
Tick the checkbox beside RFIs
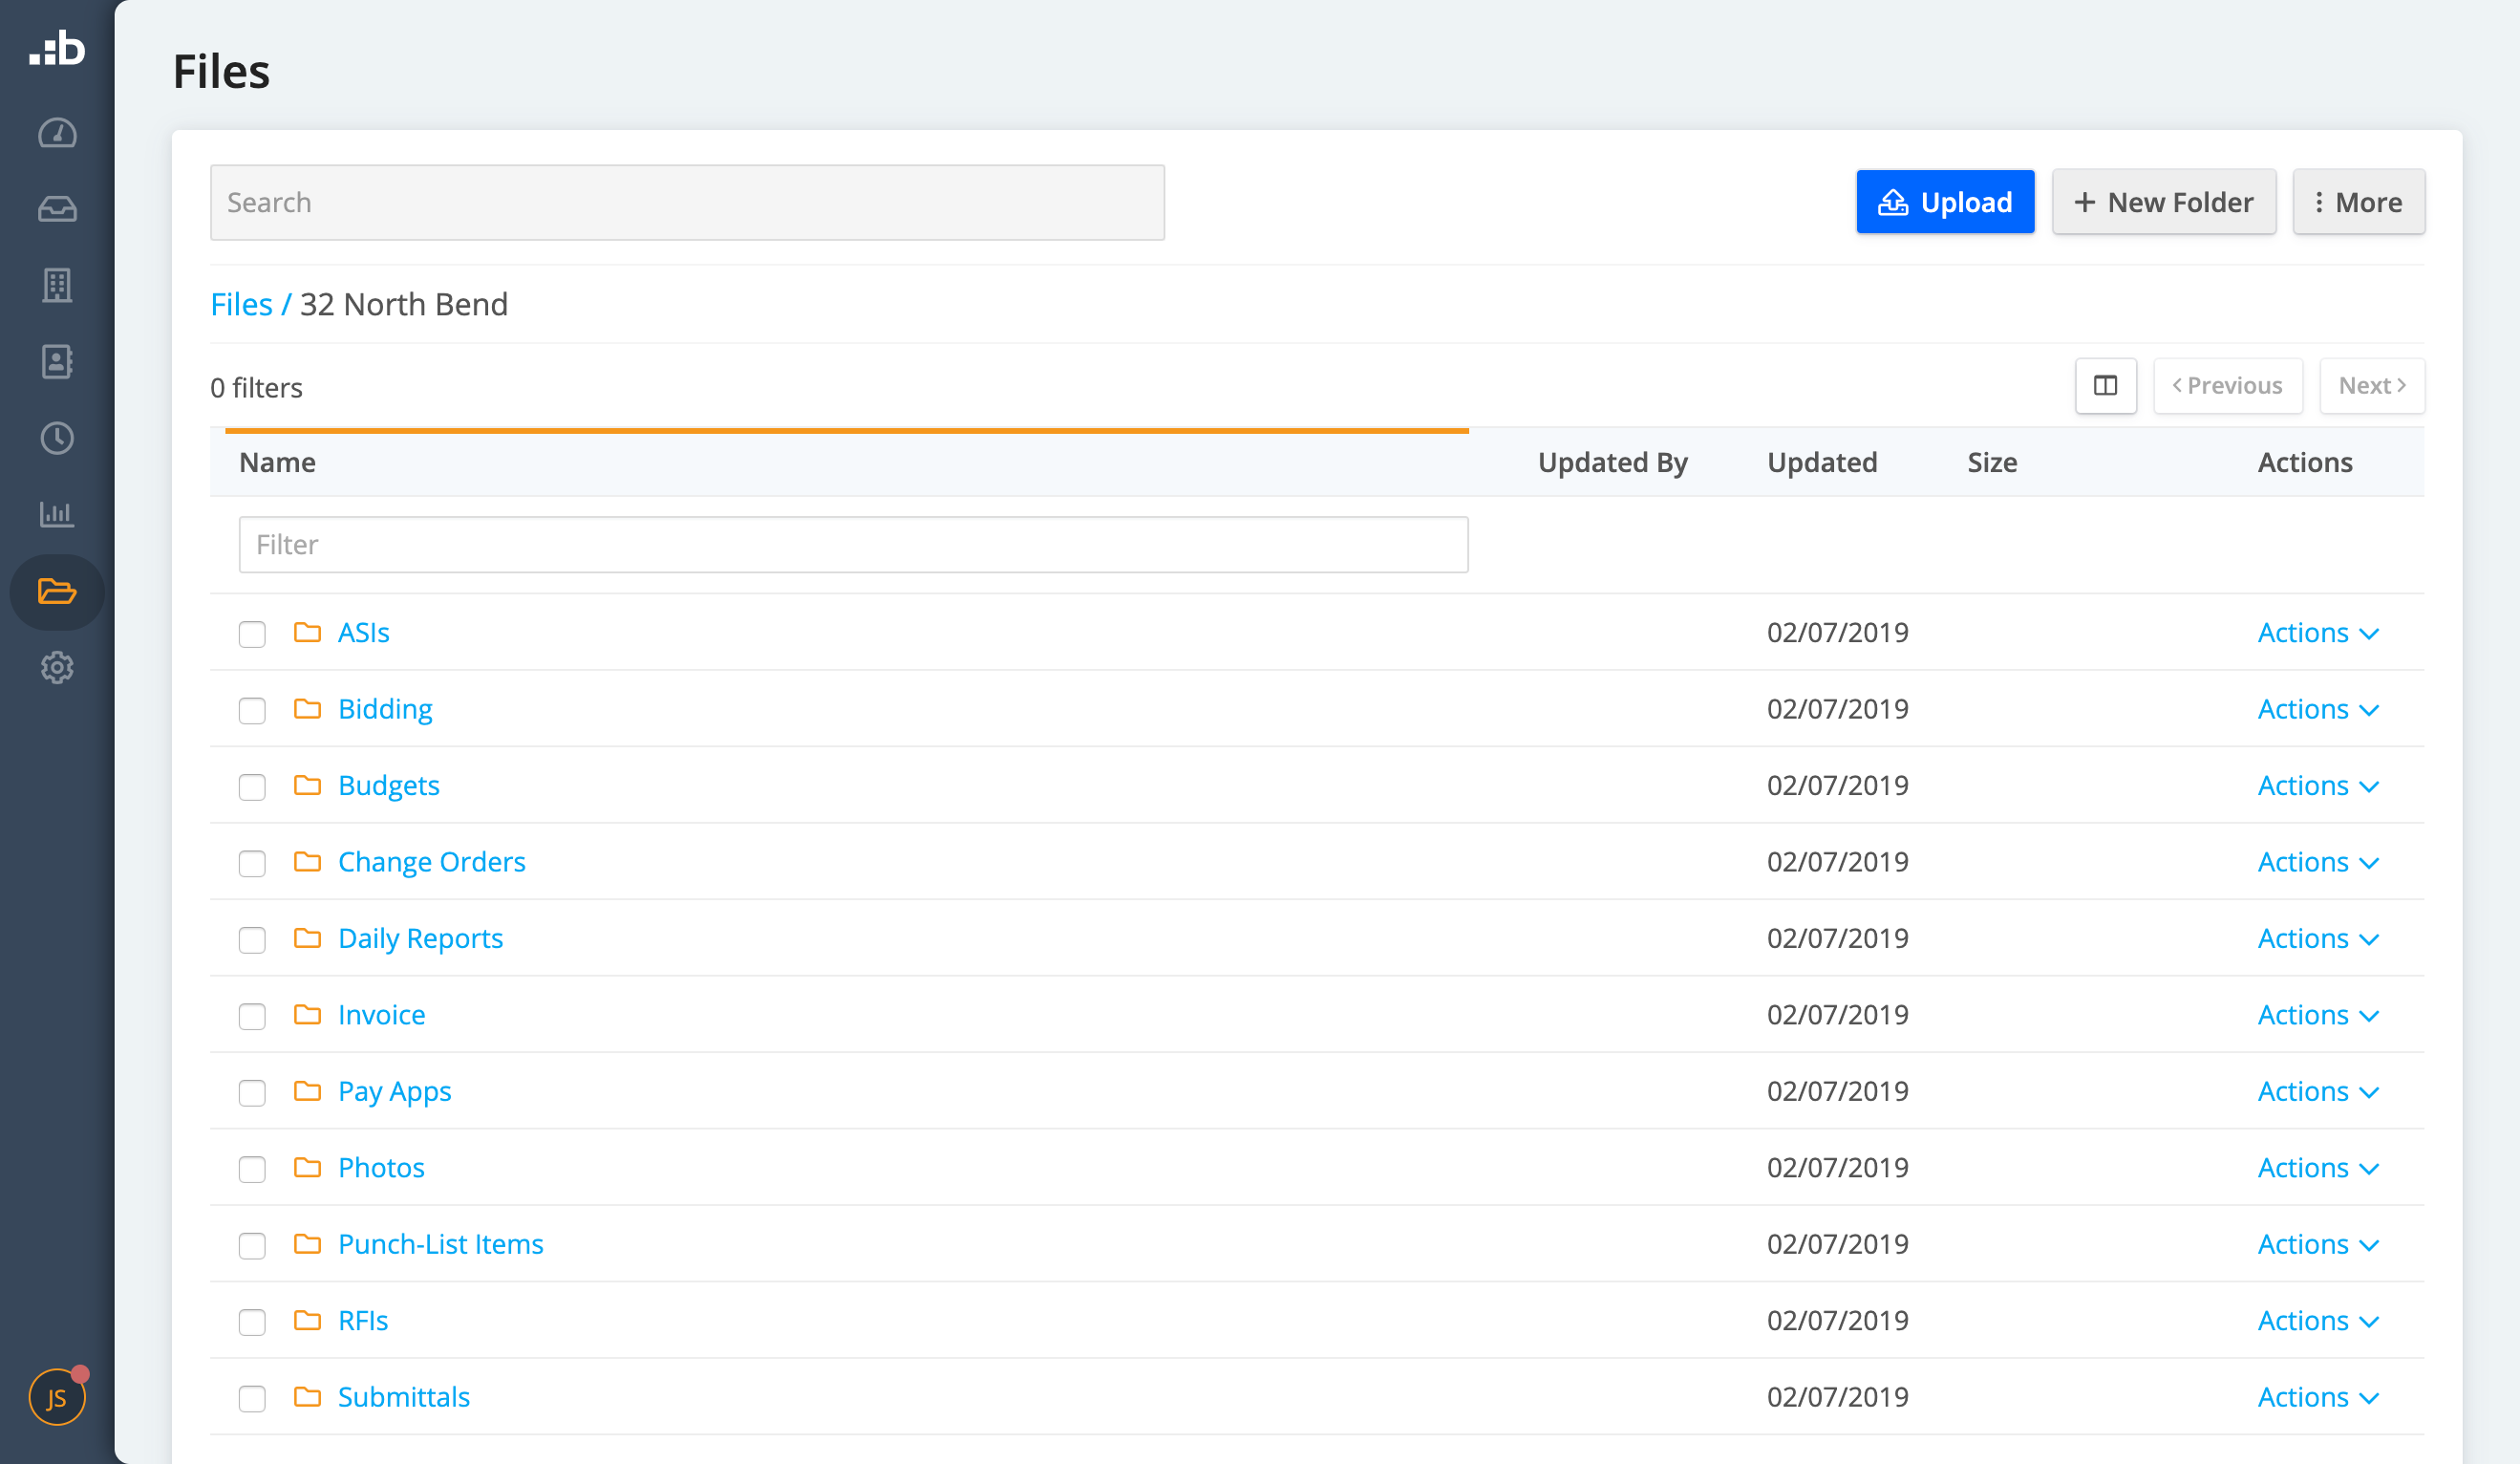click(x=252, y=1322)
